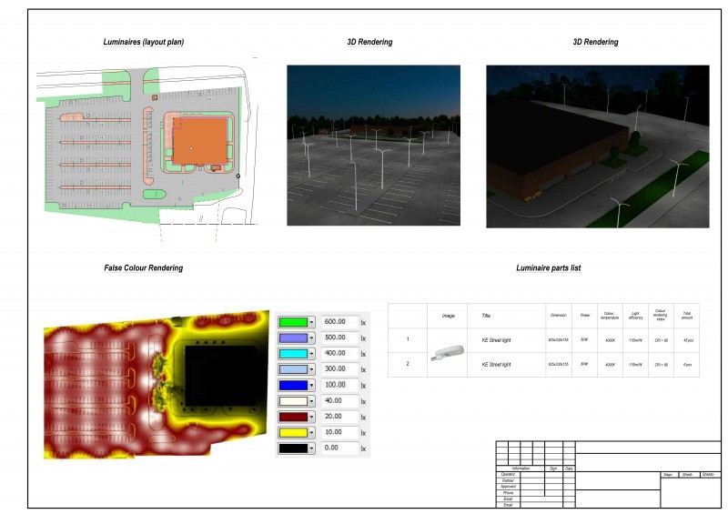Click 'KE Street light' in row 1

tap(496, 340)
